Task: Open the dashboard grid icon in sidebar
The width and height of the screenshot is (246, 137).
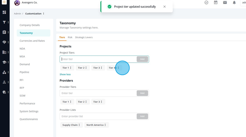Action: [4, 12]
